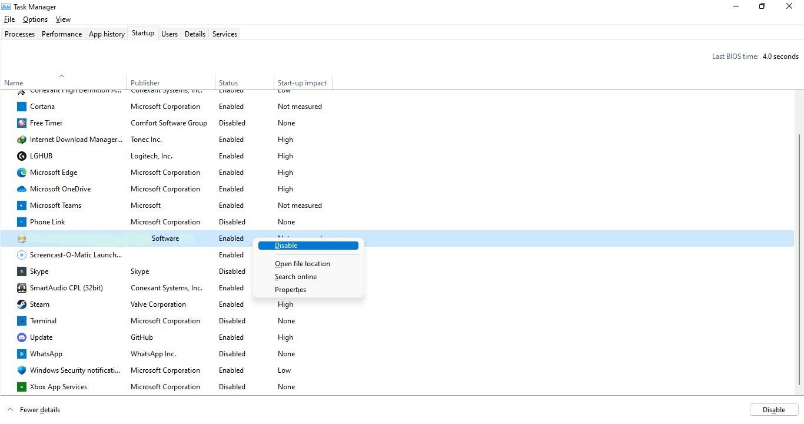Switch to the Processes tab
Screen dimensions: 804x424
19,34
